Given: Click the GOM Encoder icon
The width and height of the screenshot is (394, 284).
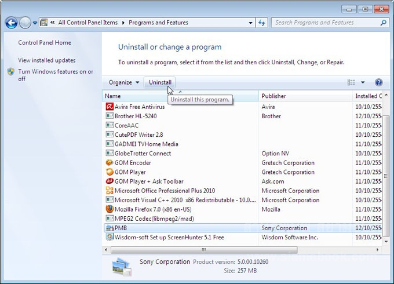Looking at the screenshot, I should pos(110,163).
